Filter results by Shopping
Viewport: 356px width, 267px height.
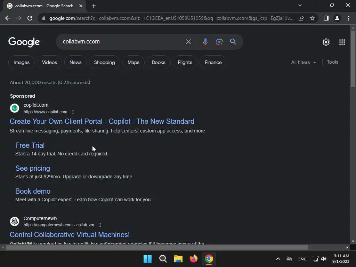104,62
